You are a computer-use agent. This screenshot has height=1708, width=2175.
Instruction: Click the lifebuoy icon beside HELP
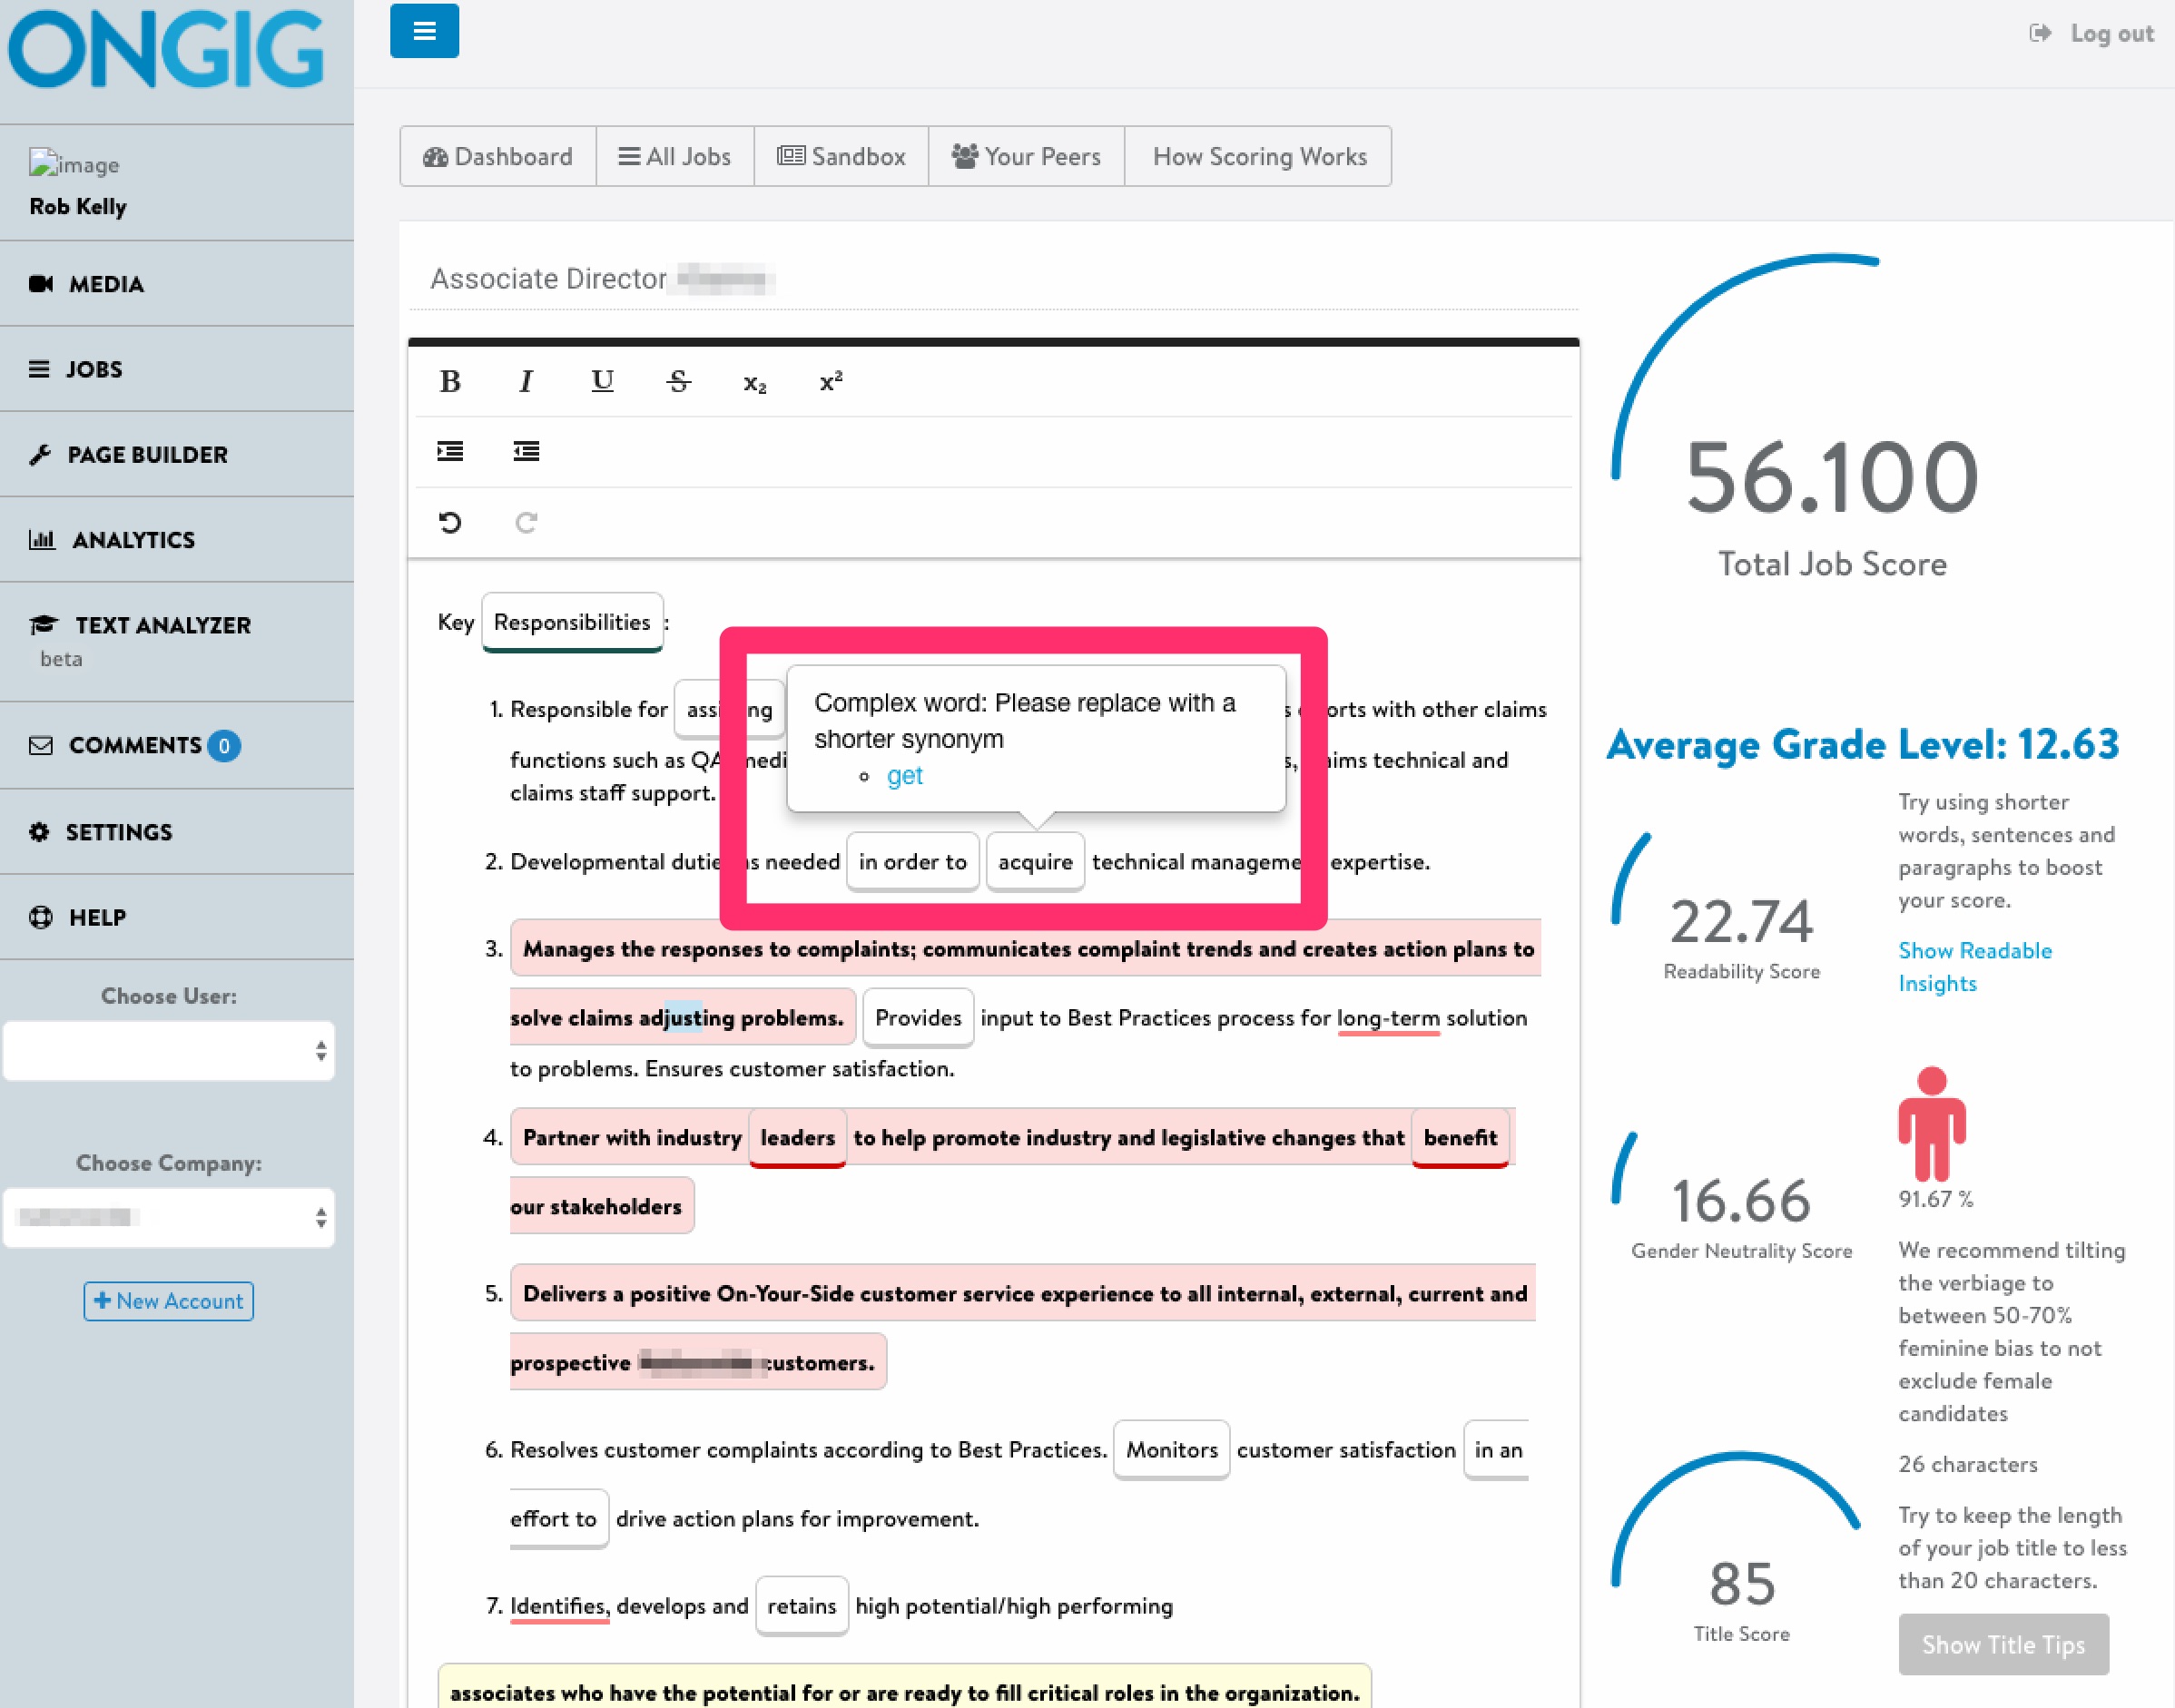[41, 917]
